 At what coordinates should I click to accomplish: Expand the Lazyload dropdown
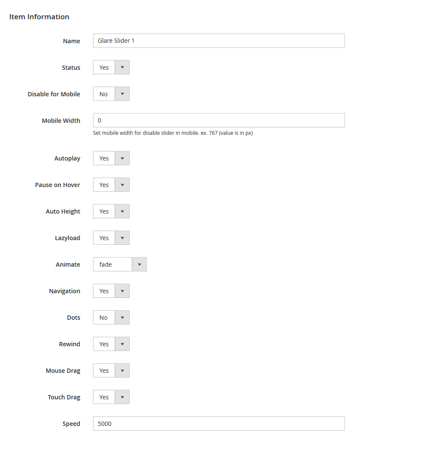[x=111, y=238]
